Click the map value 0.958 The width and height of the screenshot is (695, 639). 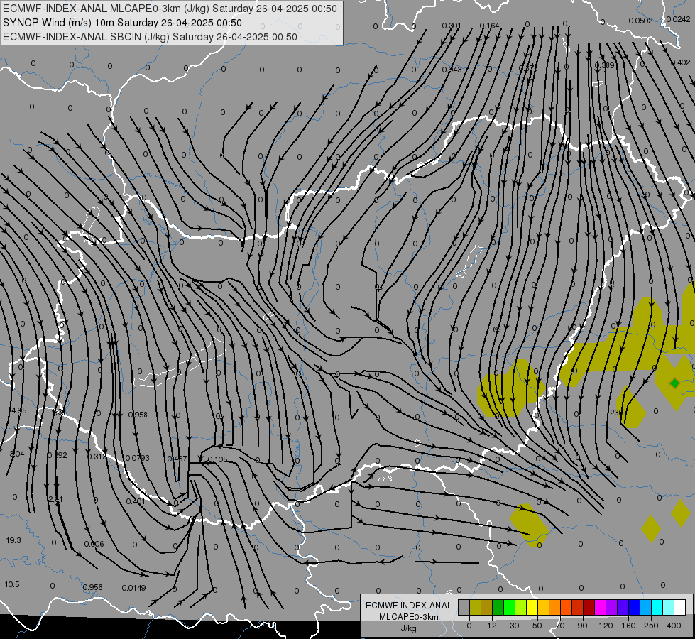(138, 415)
